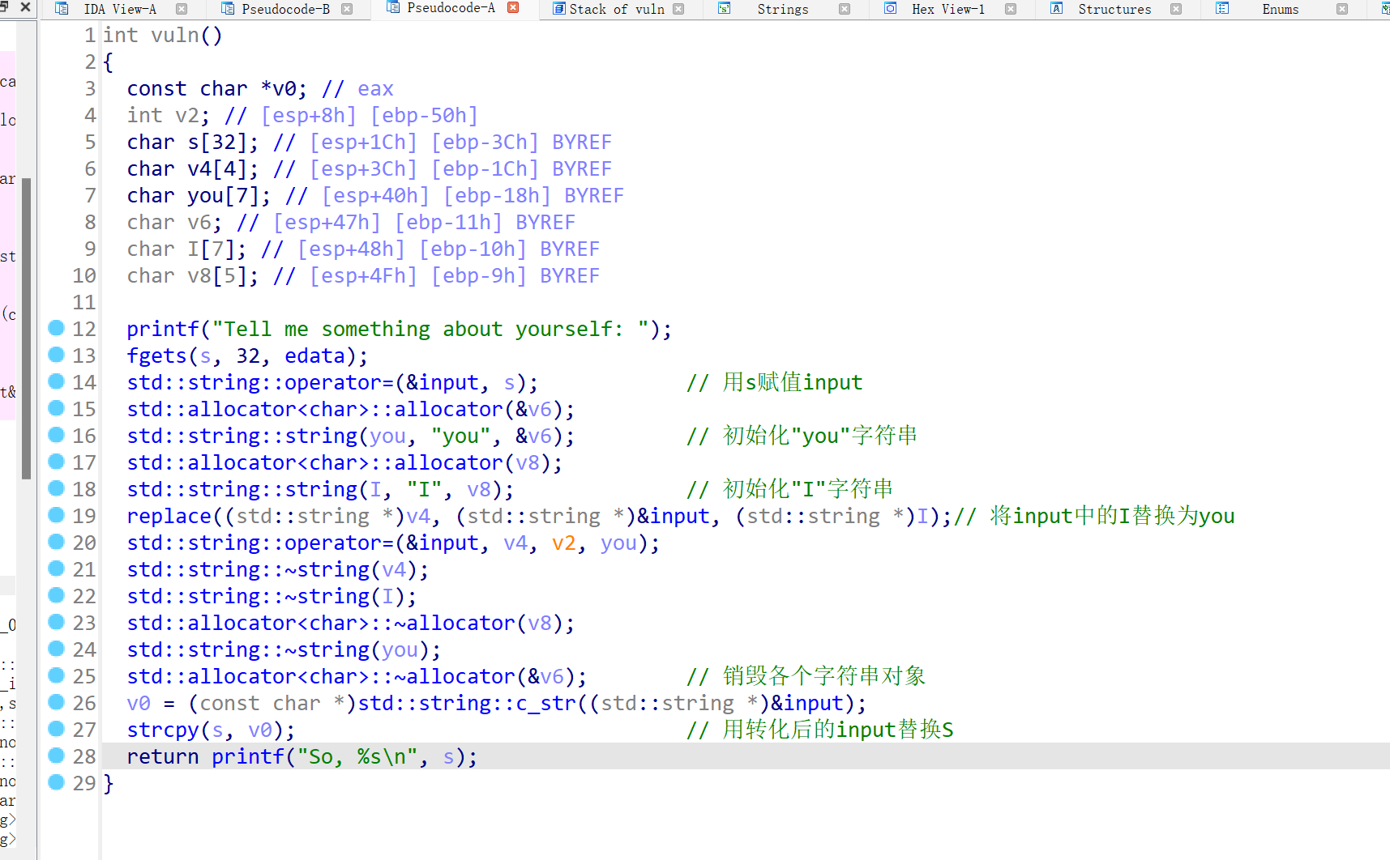Click the printf call on line 12

(163, 330)
